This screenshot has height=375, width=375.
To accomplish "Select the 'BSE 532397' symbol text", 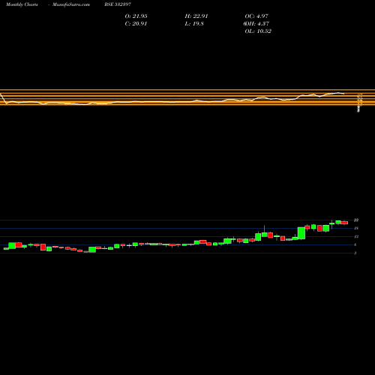I will [x=118, y=4].
